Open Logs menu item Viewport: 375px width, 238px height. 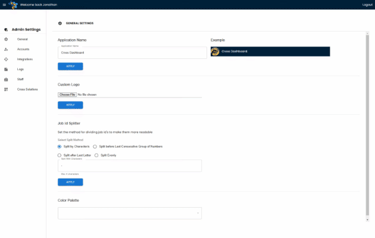[20, 69]
